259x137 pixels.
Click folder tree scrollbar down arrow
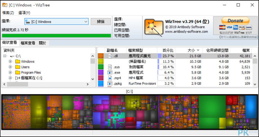(93, 79)
